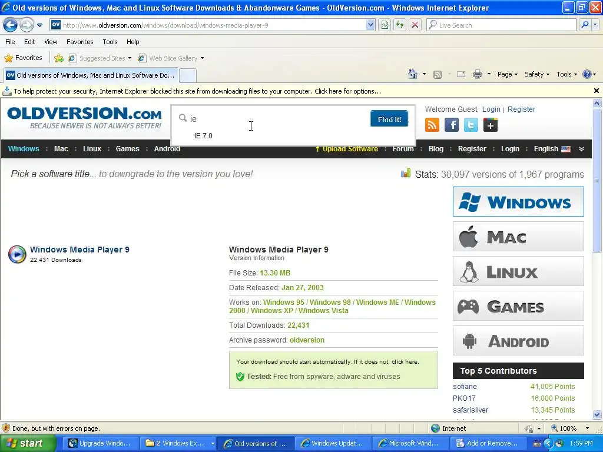Click the large Mac category button

[x=518, y=237]
